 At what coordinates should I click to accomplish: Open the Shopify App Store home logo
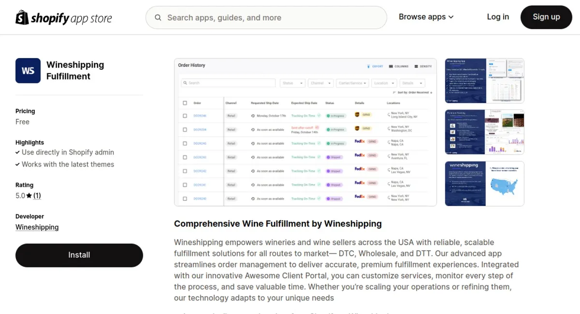coord(64,17)
